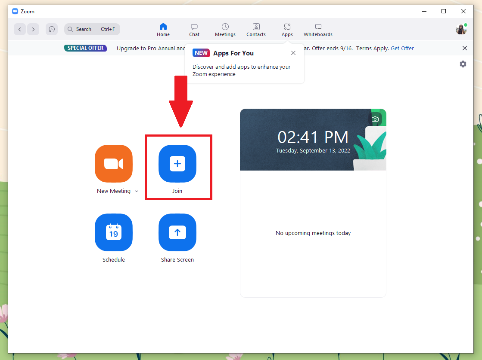Screen dimensions: 482x360
Task: Select the Apps tab
Action: tap(287, 30)
